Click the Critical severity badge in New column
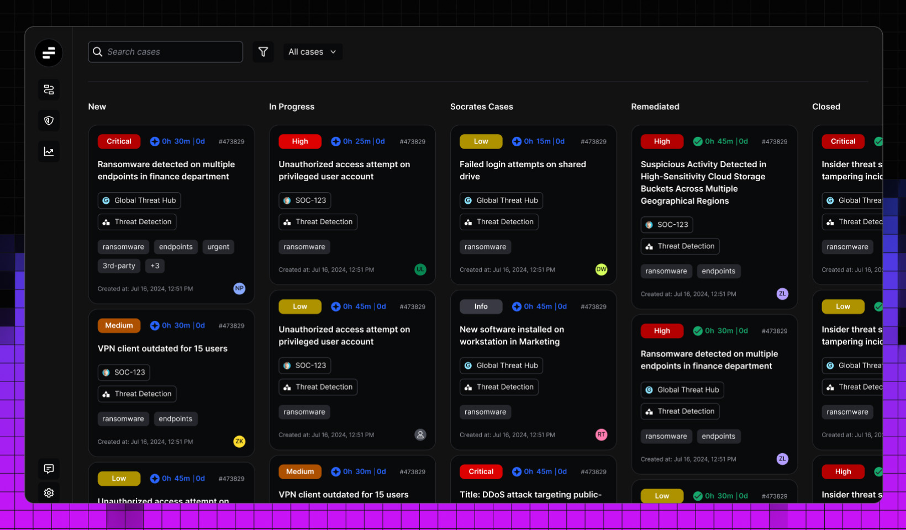 pos(119,141)
